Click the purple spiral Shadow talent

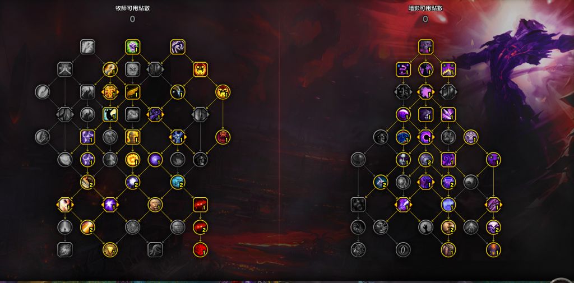click(448, 159)
